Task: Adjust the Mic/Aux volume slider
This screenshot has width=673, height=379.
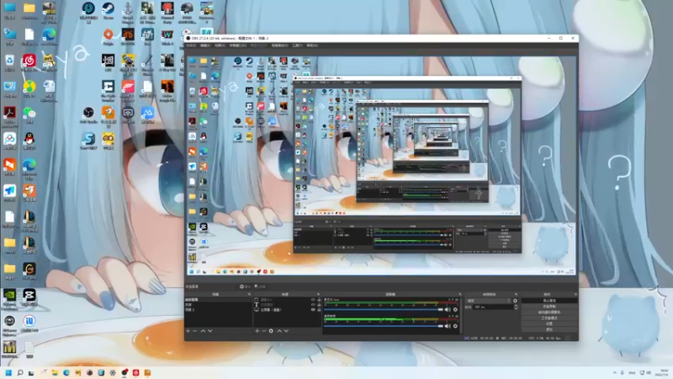Action: [384, 309]
